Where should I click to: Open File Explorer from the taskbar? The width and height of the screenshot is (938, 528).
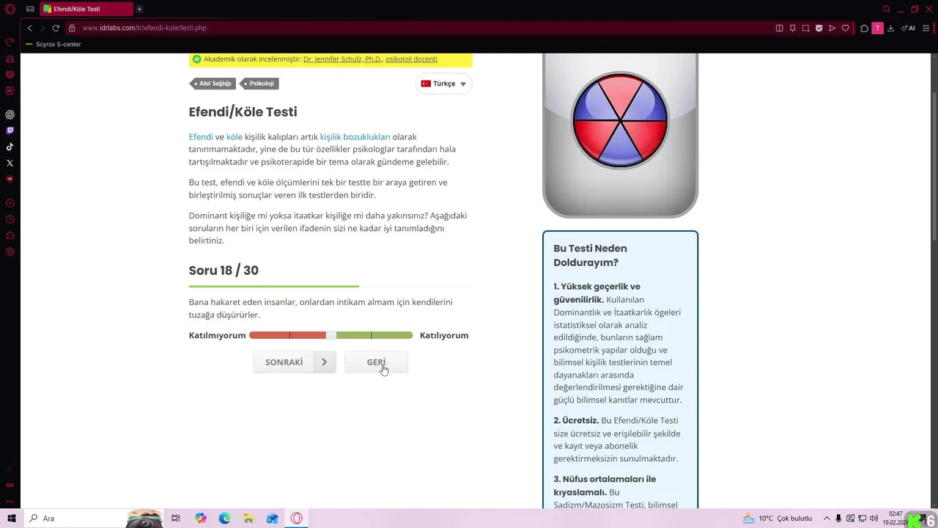pos(248,518)
